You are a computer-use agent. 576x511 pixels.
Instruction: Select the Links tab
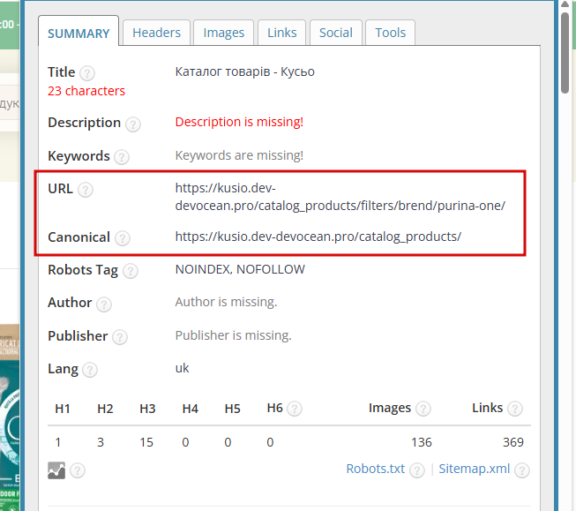point(282,33)
